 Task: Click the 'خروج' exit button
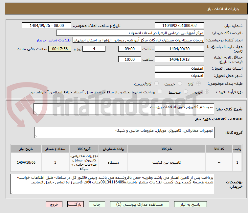pyautogui.click(x=54, y=204)
